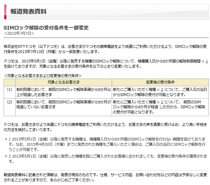Select caption <対象となるお客さまおよび変更後の受付条件>
Image resolution: width=210 pixels, height=185 pixels.
point(43,76)
